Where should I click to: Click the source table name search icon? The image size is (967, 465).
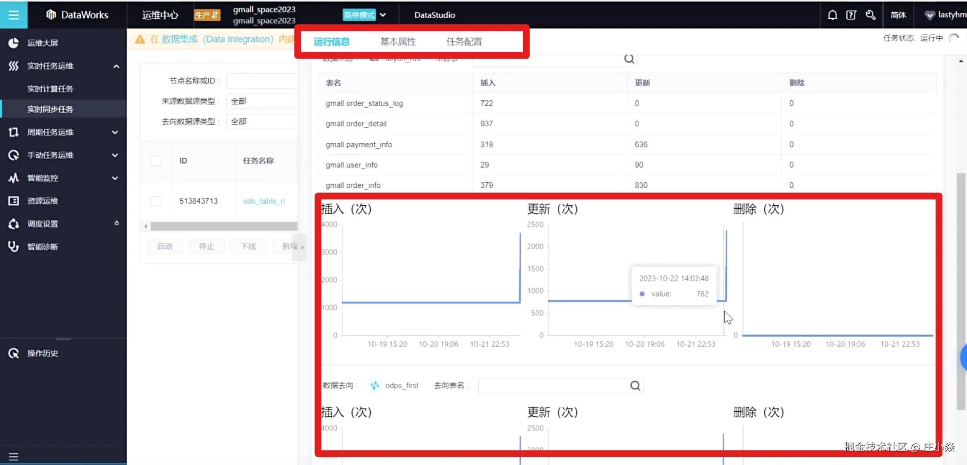coord(629,59)
